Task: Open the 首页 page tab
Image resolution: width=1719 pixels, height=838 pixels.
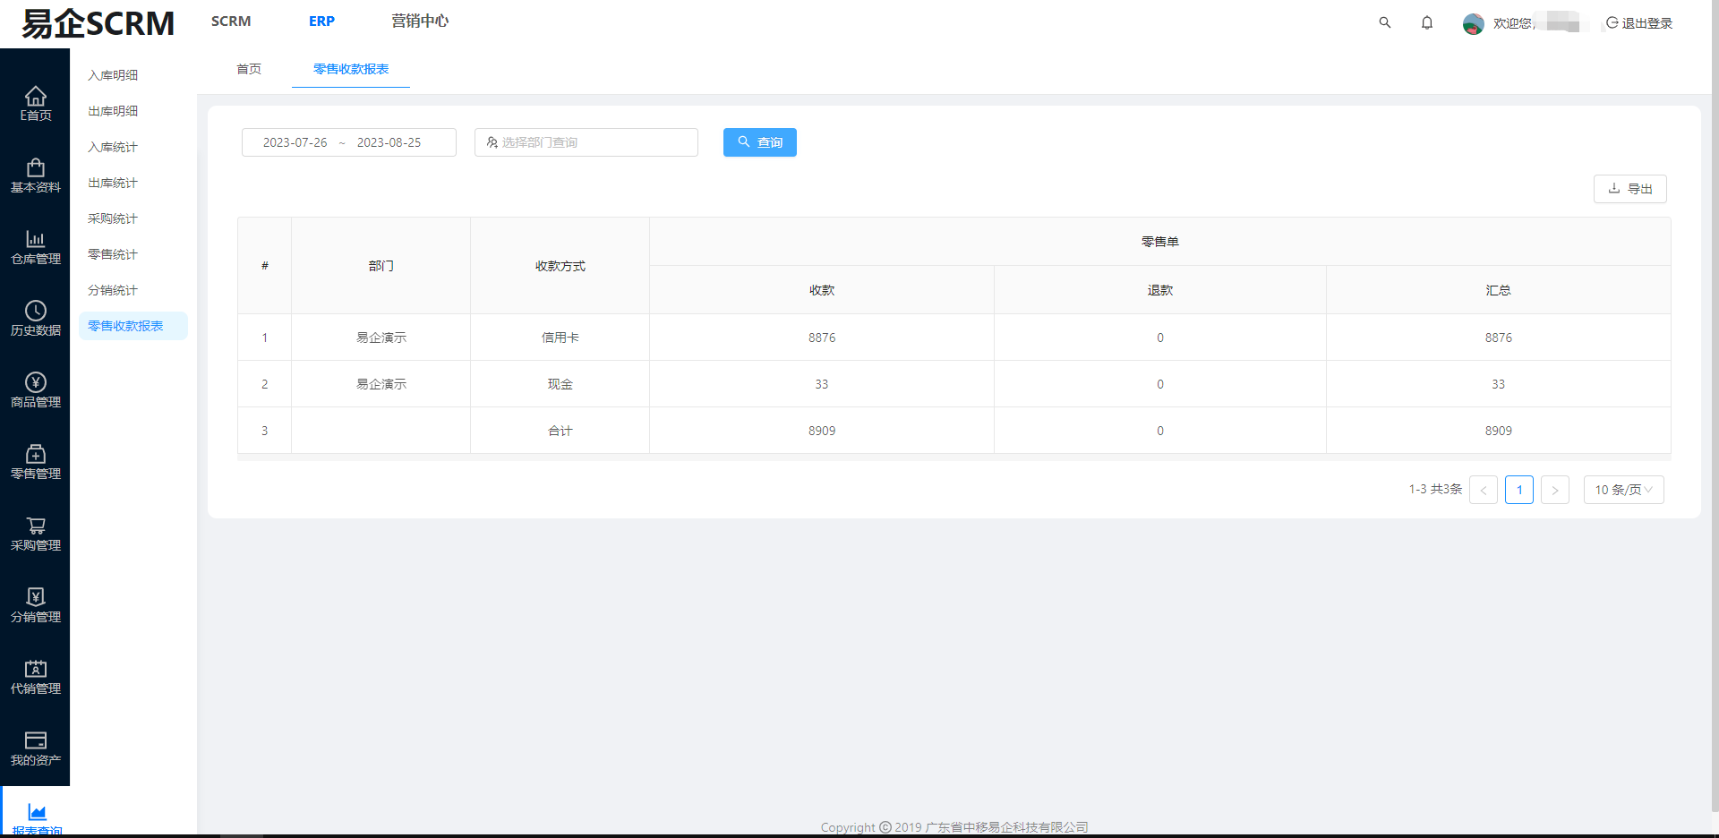Action: click(249, 69)
